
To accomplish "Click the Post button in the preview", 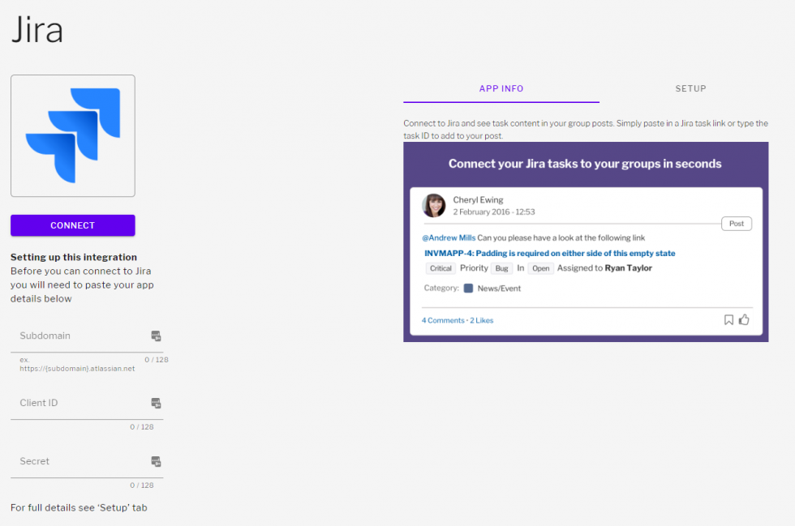I will click(x=736, y=223).
